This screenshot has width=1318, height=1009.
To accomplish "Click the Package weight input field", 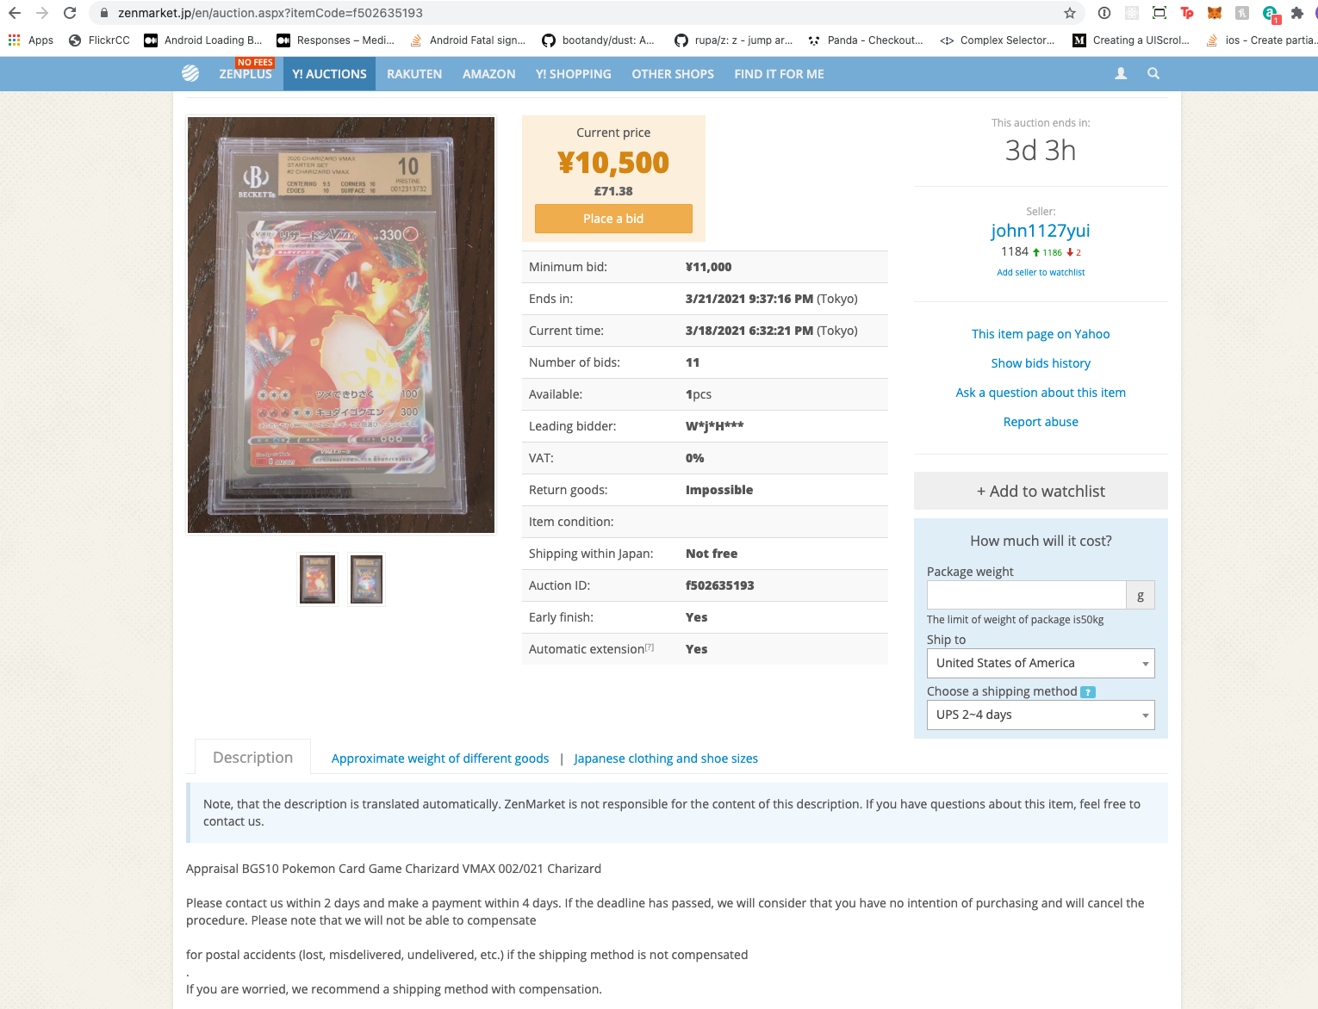I will point(1026,595).
